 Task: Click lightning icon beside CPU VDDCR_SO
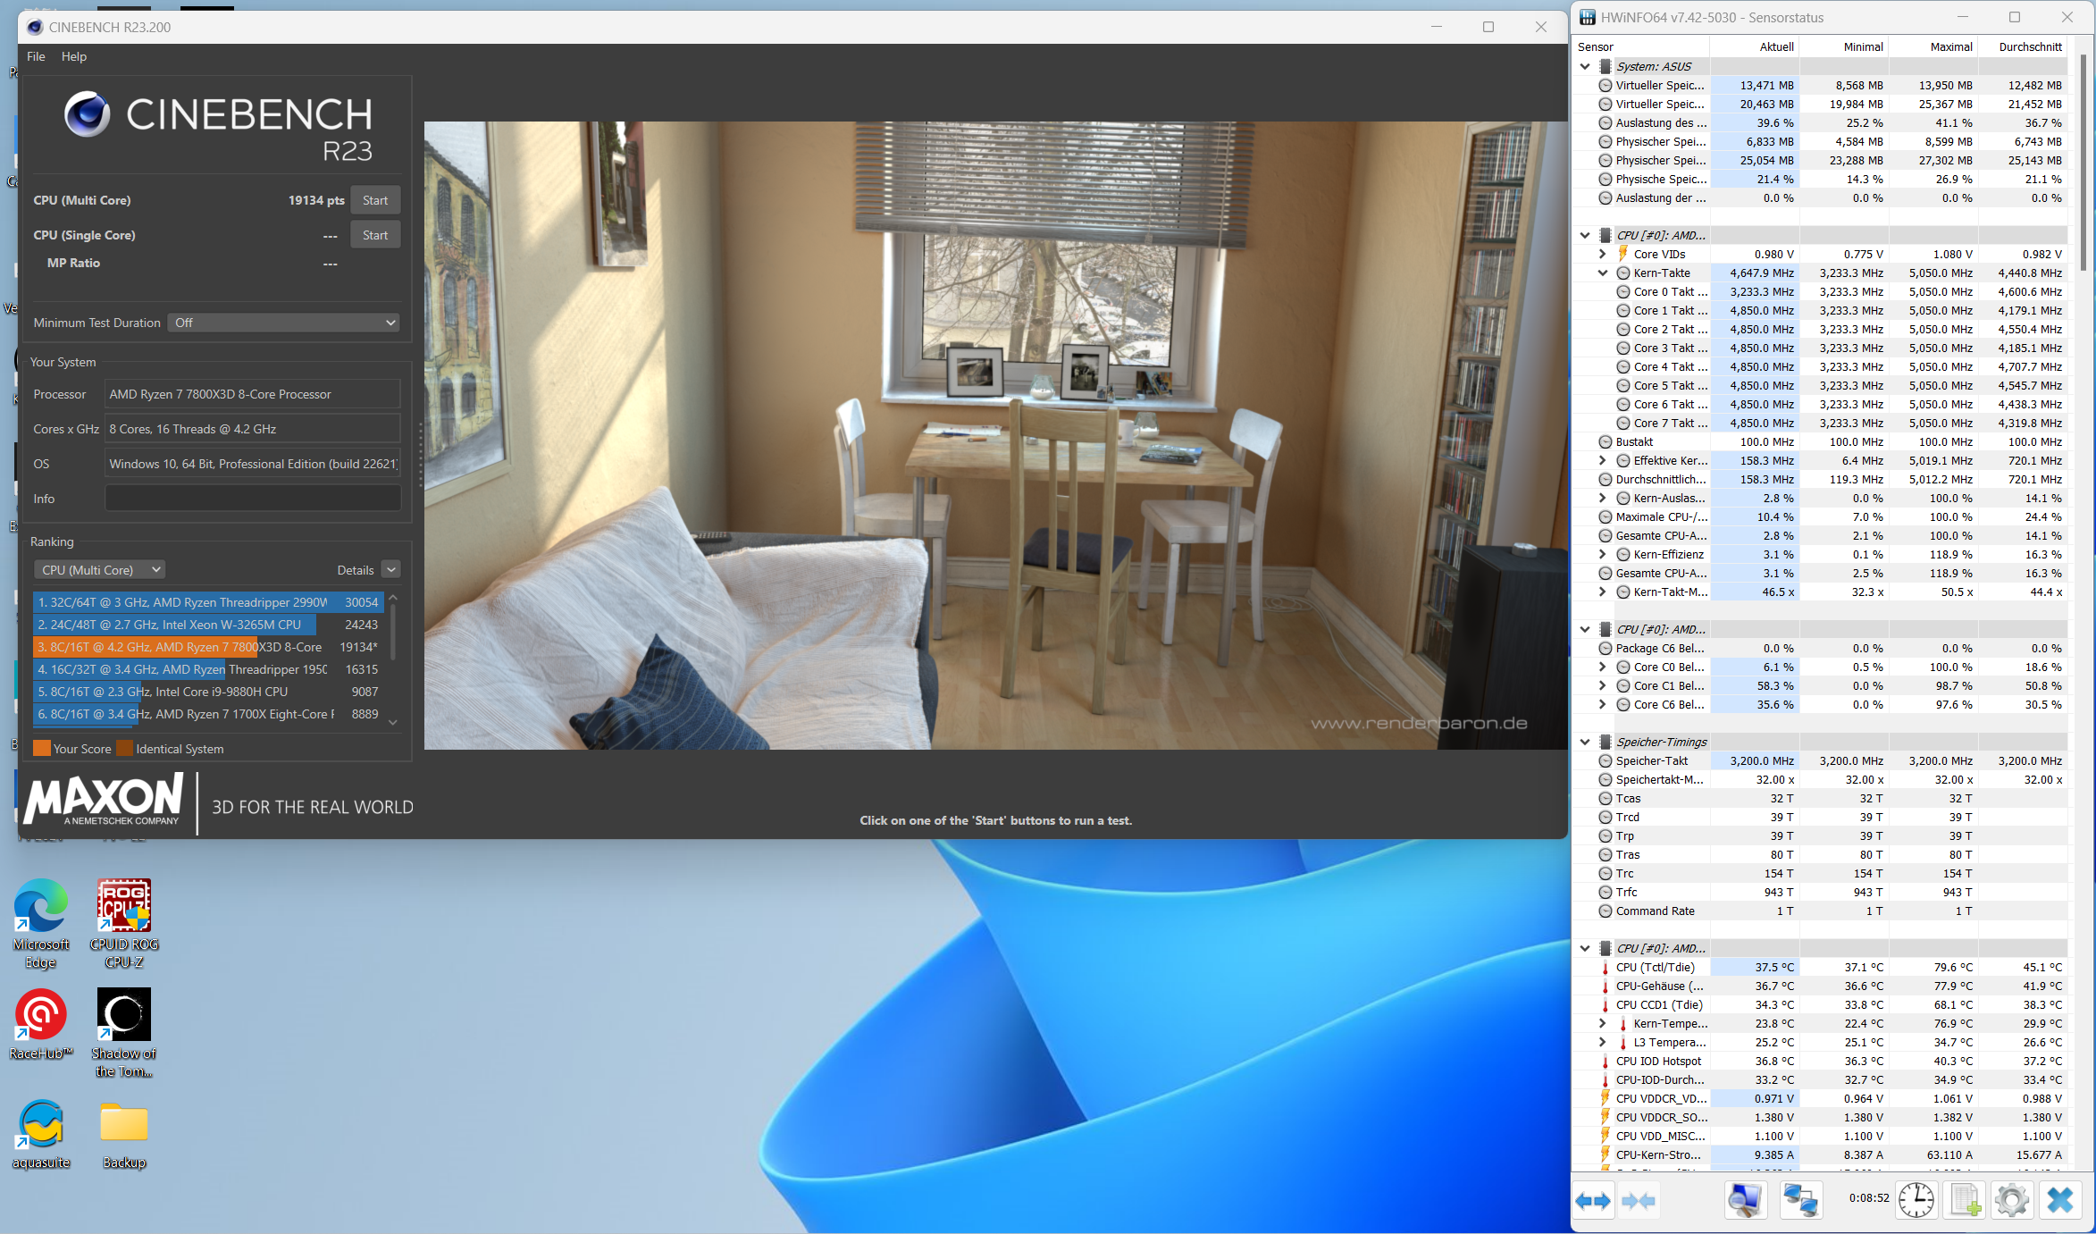(1606, 1117)
